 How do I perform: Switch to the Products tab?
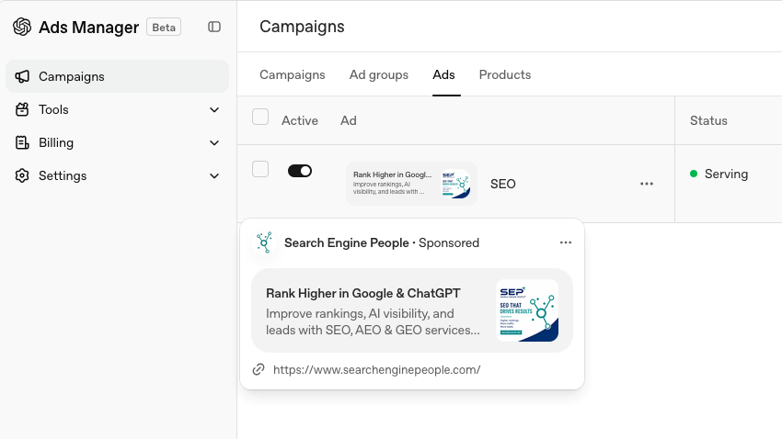click(x=505, y=74)
